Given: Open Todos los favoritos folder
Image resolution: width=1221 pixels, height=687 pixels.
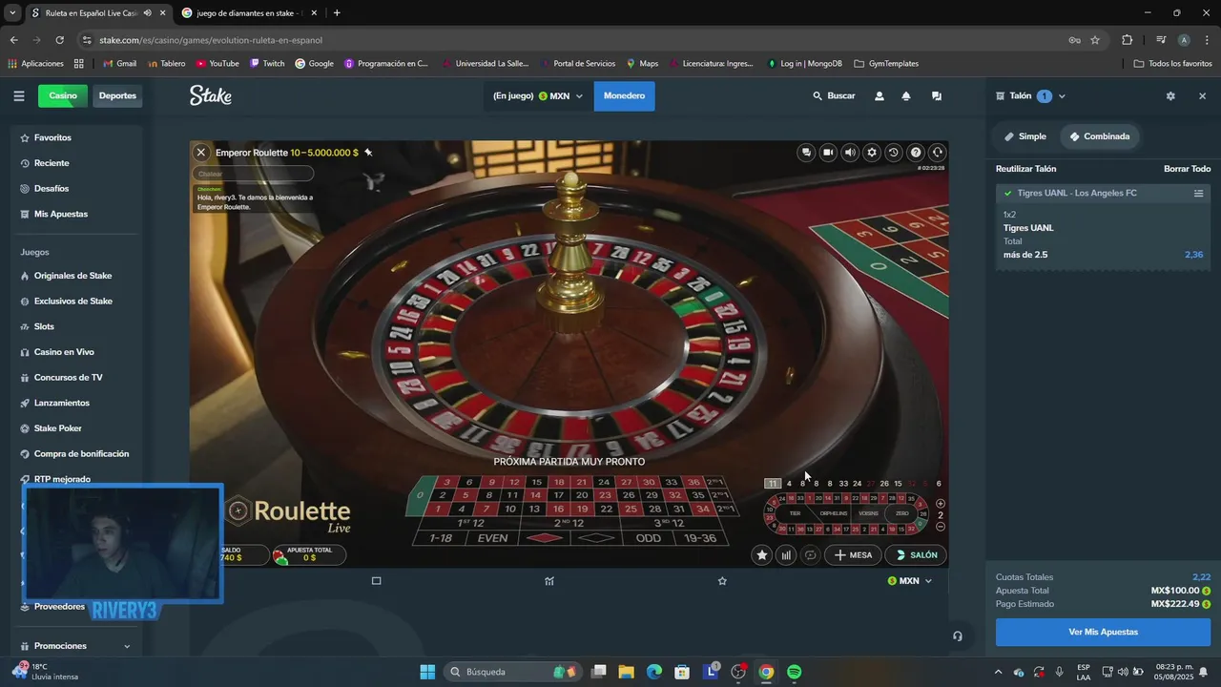Looking at the screenshot, I should [1173, 64].
